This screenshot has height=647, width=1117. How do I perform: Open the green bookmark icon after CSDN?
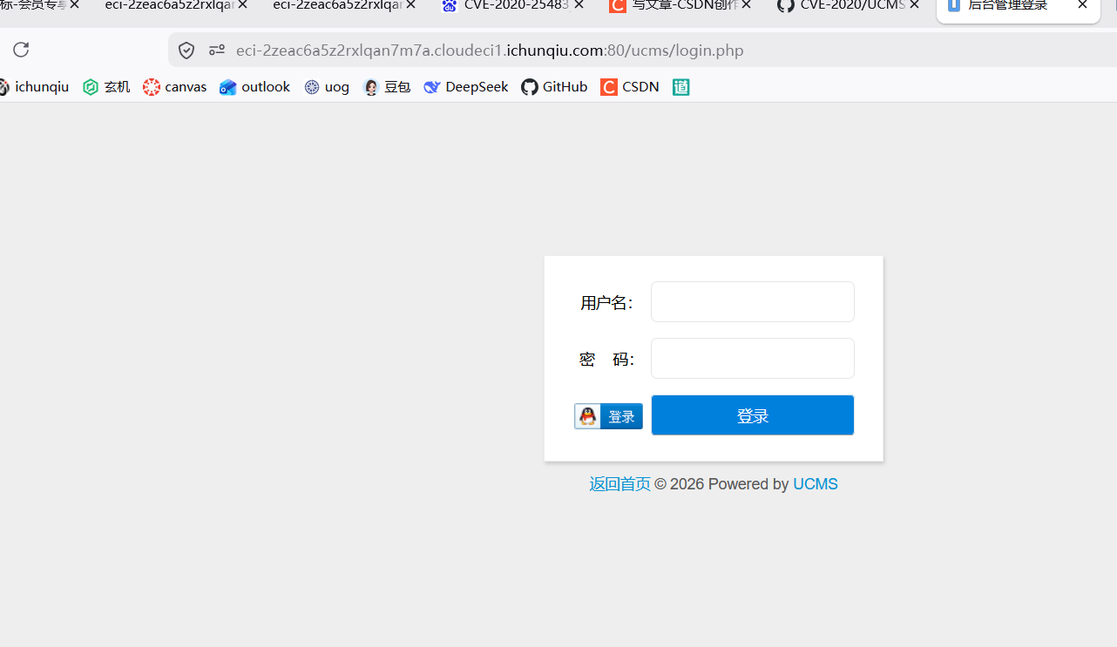click(x=681, y=87)
